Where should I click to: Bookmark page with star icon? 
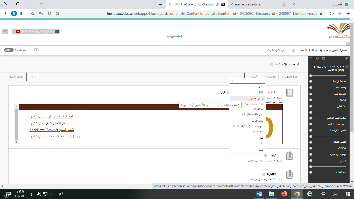point(33,13)
